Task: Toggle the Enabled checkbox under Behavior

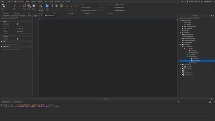Action: click(x=17, y=39)
